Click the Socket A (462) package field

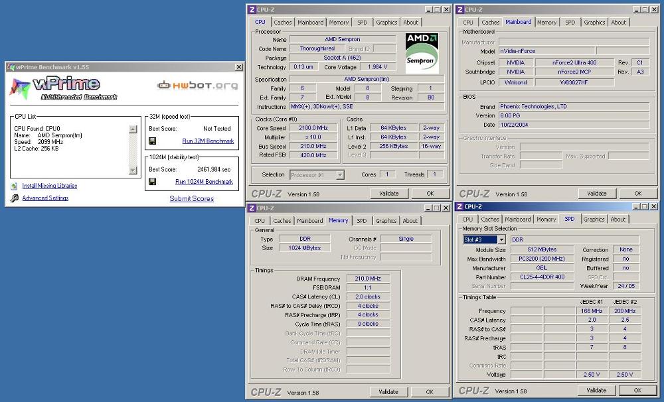click(343, 58)
